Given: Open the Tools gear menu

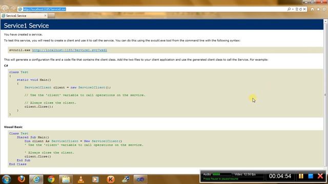Looking at the screenshot, I should point(324,9).
